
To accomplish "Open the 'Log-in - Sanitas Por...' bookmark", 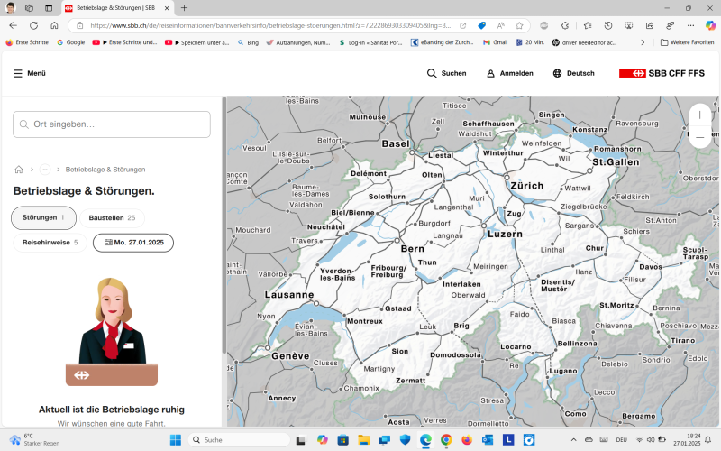I will (370, 42).
